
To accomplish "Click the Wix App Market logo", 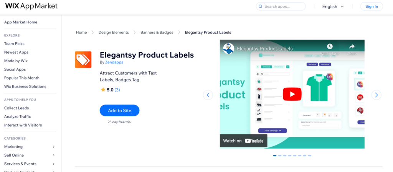I will (x=31, y=6).
